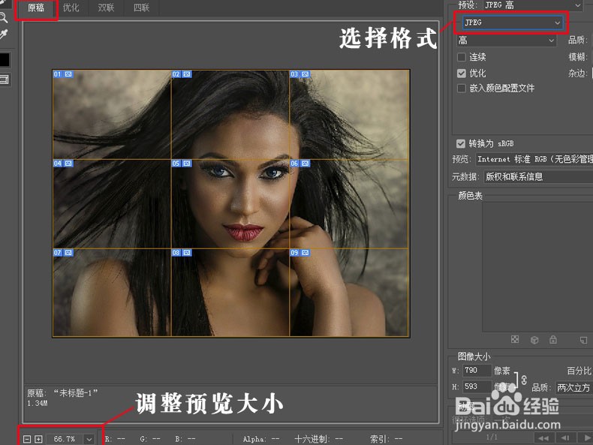Select the Eyedropper tool

[4, 35]
